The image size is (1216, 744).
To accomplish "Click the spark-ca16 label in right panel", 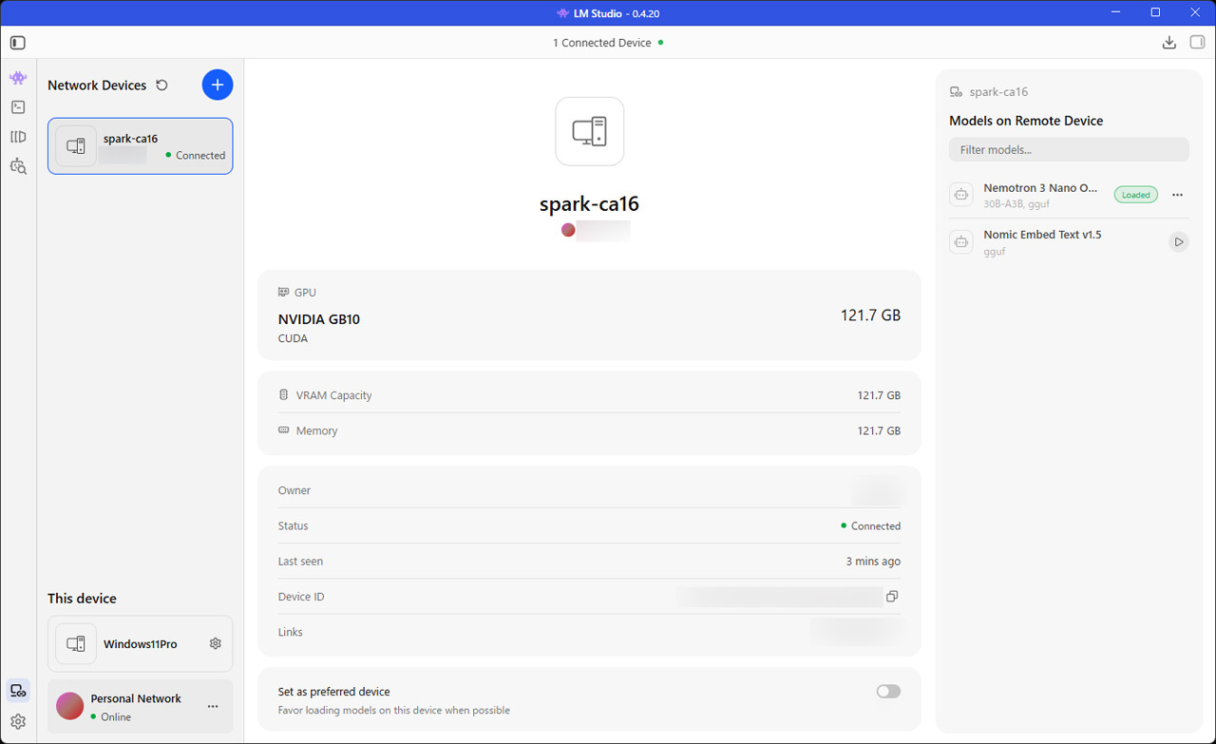I will coord(998,92).
